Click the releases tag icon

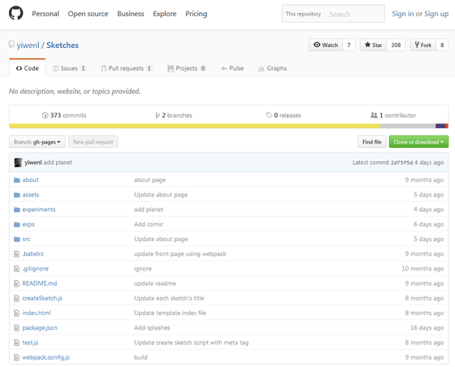point(269,115)
